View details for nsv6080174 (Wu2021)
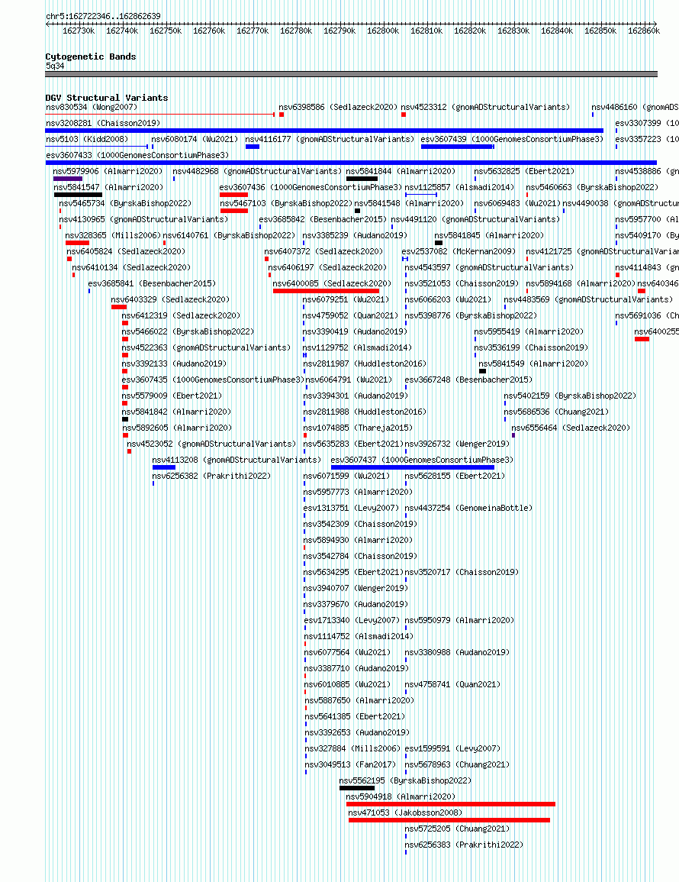This screenshot has height=882, width=679. click(x=195, y=139)
